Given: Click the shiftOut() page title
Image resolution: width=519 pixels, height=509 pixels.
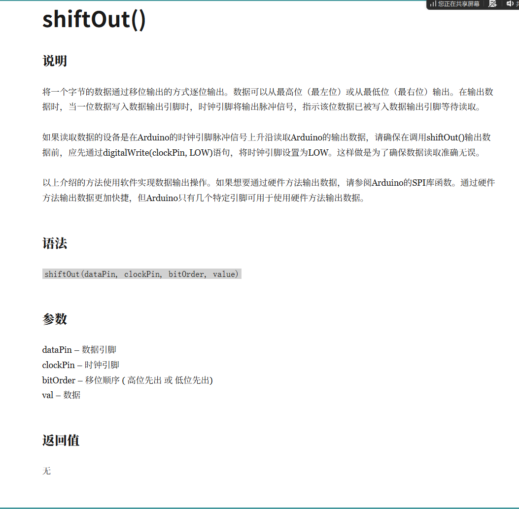Looking at the screenshot, I should tap(94, 20).
